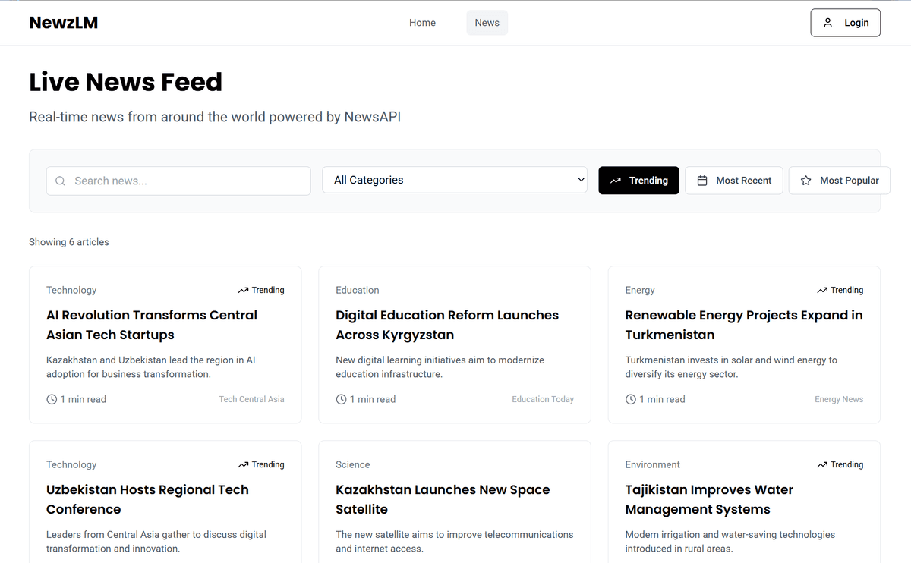Click summary 'The new satellite aims to improve'
Image resolution: width=911 pixels, height=563 pixels.
pyautogui.click(x=455, y=542)
